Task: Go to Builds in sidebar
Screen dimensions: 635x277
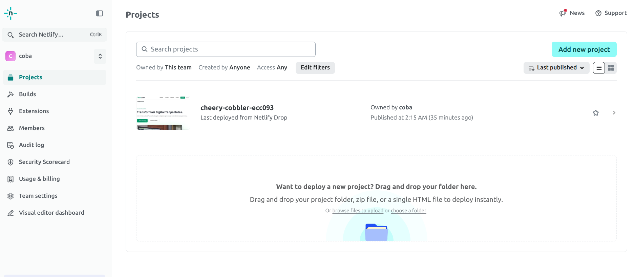Action: click(x=55, y=94)
